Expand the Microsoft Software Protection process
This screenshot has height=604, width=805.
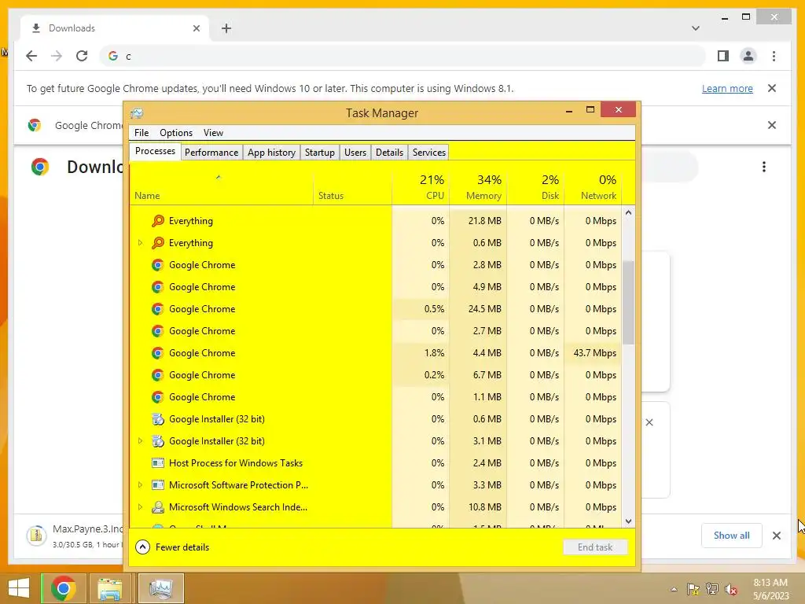140,485
